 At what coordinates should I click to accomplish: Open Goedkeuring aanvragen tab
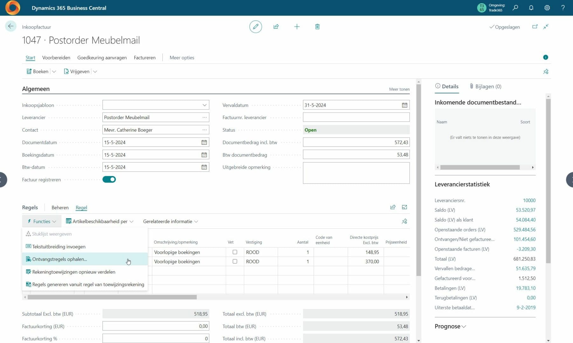[x=102, y=57]
